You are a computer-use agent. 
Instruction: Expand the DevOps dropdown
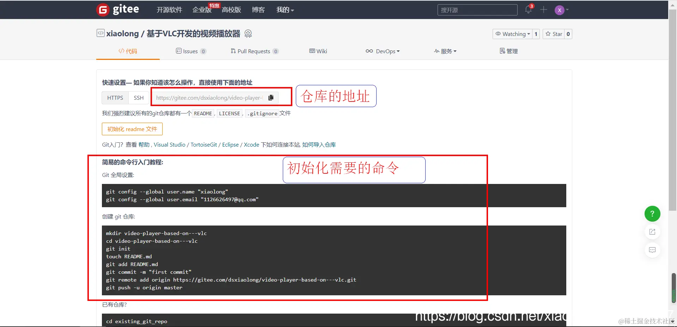pos(383,51)
